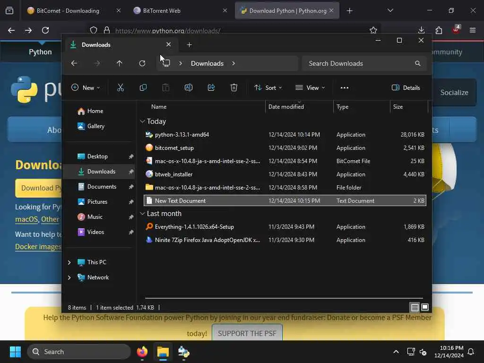
Task: Open a new Firefox tab
Action: [349, 11]
